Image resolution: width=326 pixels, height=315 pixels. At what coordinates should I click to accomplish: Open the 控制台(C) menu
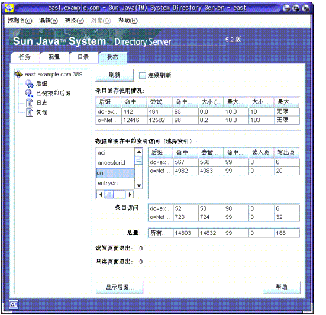(20, 21)
